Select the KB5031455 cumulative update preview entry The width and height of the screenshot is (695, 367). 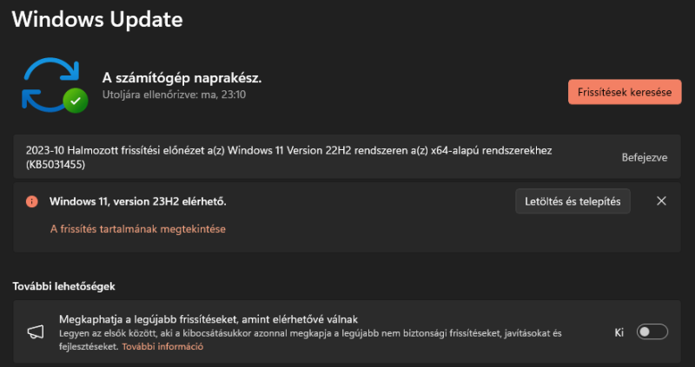[x=347, y=157]
